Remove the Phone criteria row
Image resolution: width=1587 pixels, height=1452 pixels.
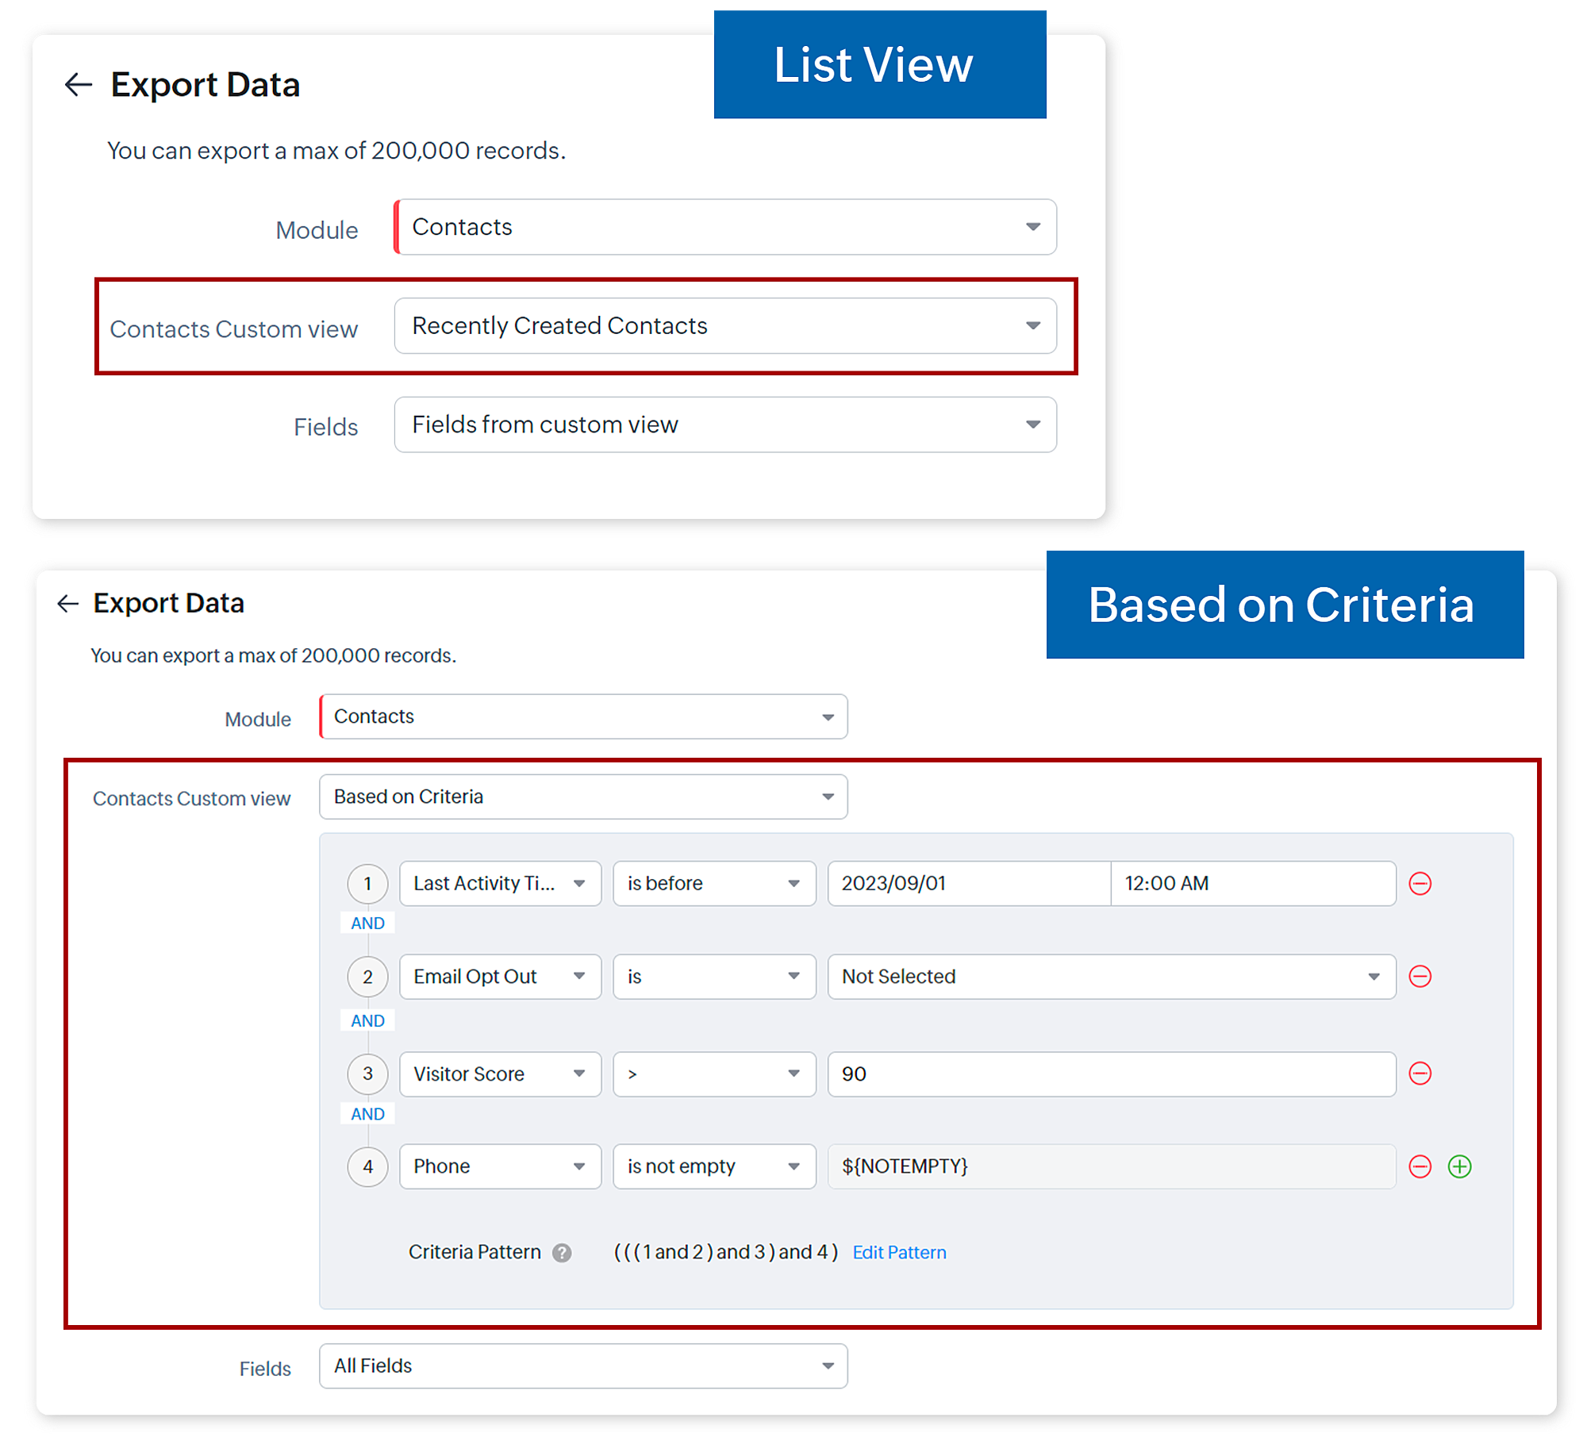(x=1420, y=1166)
